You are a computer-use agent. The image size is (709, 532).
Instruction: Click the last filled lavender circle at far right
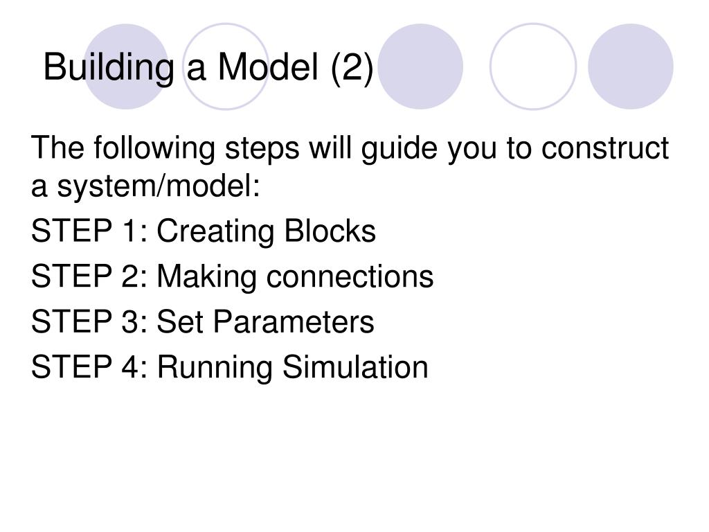630,66
